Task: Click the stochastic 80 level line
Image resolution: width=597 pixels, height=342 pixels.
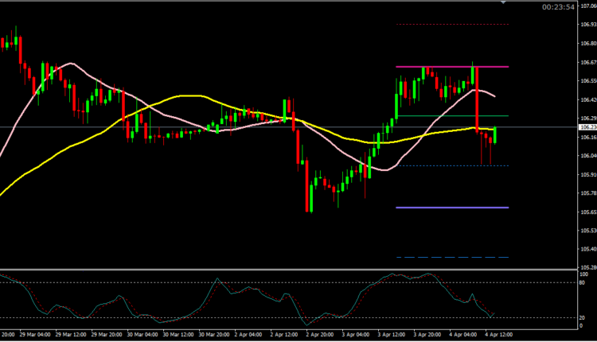Action: pos(239,282)
